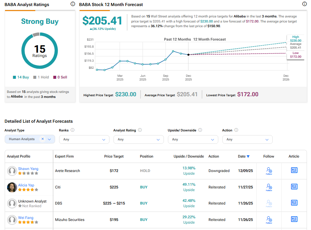This screenshot has height=230, width=311.
Task: Click Alicia Yap's profile photo
Action: point(12,187)
